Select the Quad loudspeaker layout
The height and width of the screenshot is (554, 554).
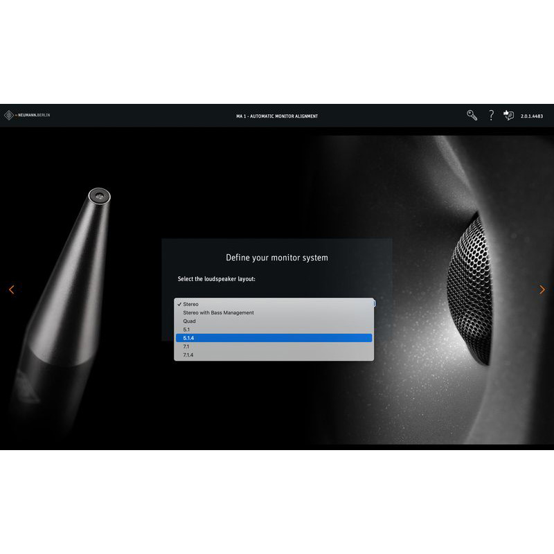[274, 321]
